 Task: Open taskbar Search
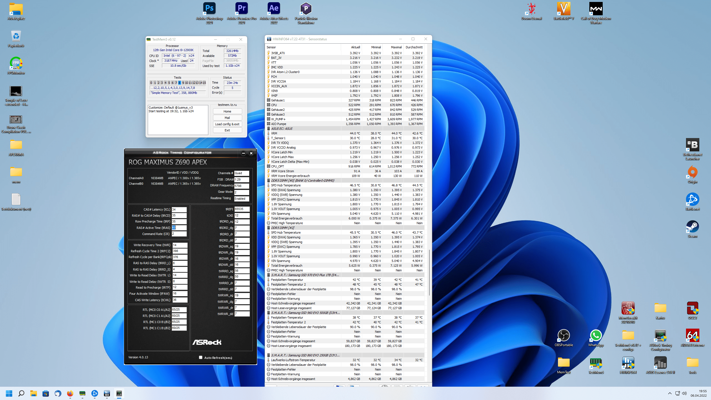click(21, 393)
